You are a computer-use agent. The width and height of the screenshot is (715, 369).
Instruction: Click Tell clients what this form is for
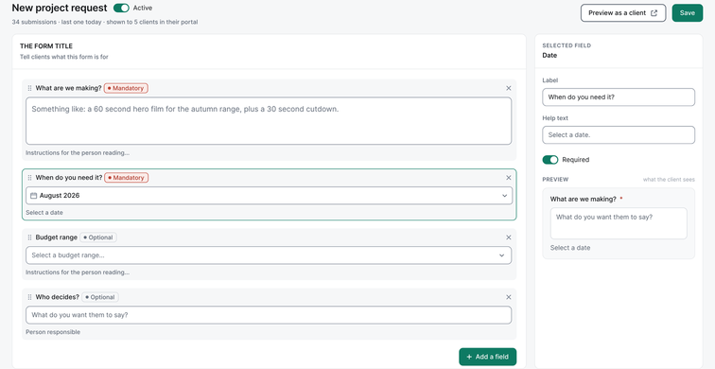click(x=64, y=57)
